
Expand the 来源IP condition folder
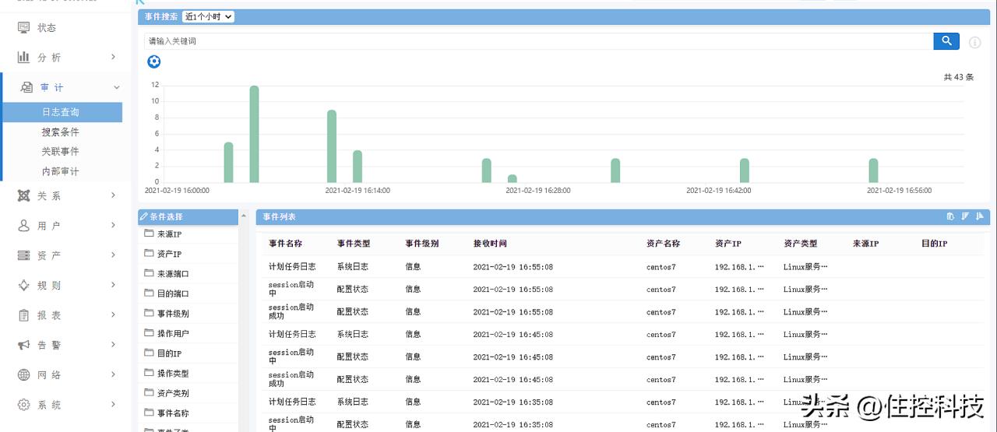coord(150,234)
